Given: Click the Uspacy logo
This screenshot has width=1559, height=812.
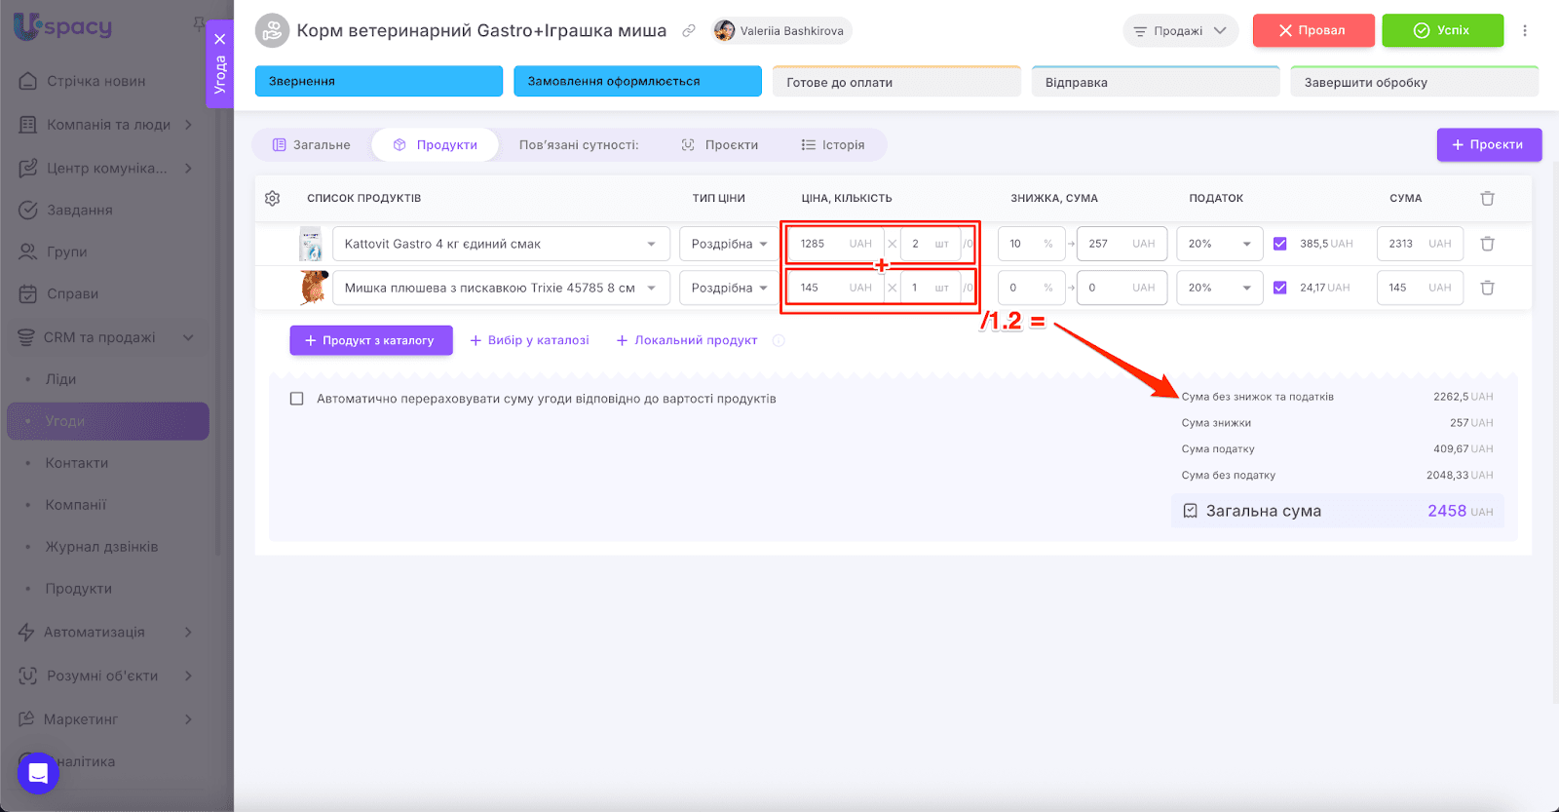Looking at the screenshot, I should click(x=62, y=26).
